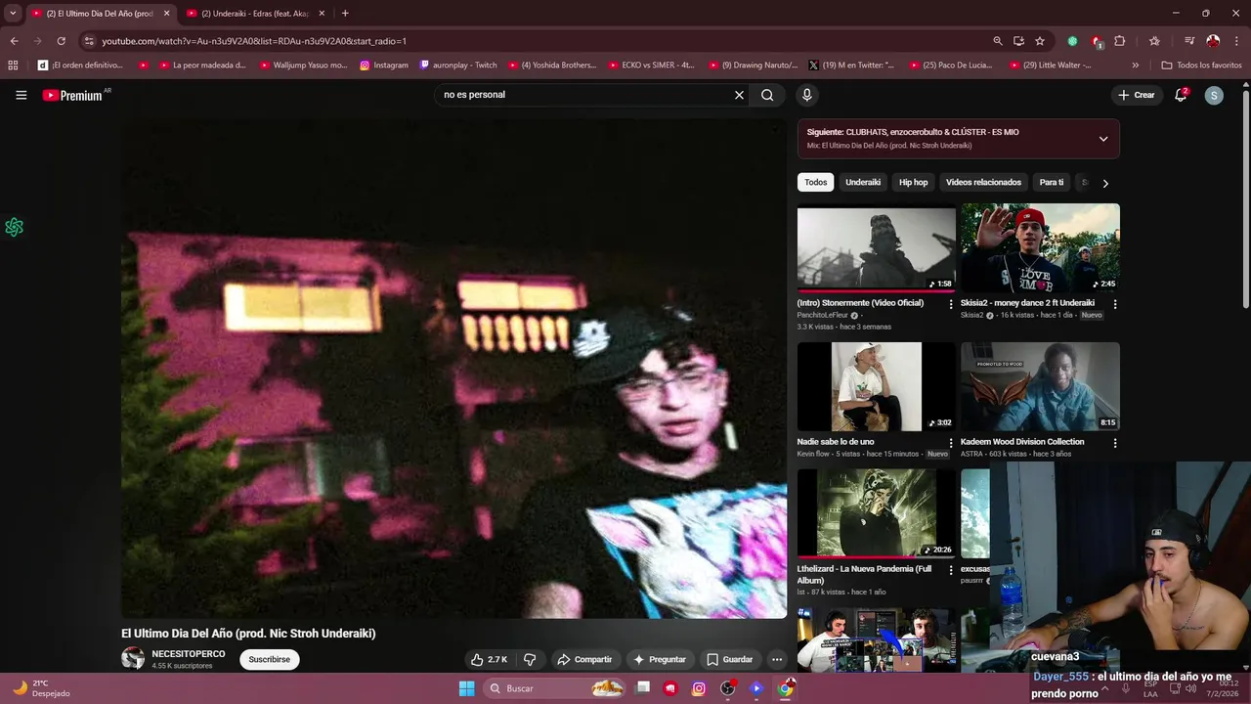Open Todos los favoritos bookmarks folder
Viewport: 1251px width, 704px height.
coord(1201,65)
